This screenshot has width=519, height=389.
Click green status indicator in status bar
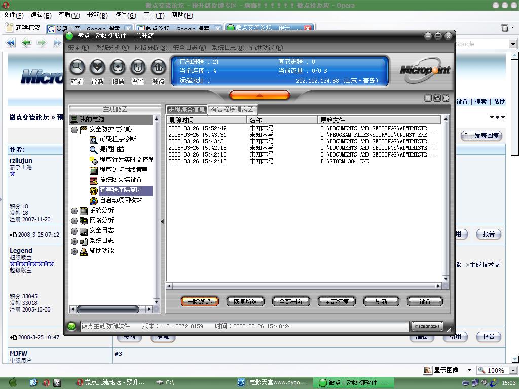pos(71,326)
